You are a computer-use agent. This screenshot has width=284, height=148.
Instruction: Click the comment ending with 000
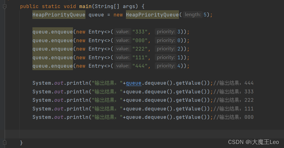coord(233,117)
